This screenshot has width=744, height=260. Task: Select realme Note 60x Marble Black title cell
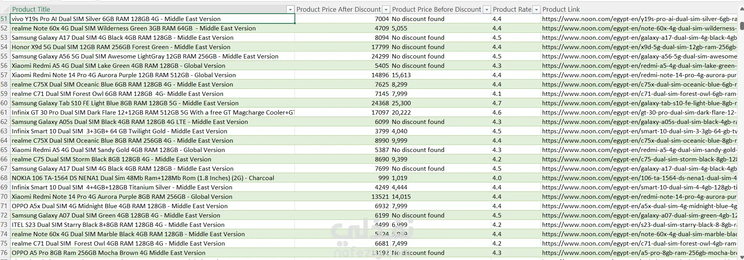[152, 234]
